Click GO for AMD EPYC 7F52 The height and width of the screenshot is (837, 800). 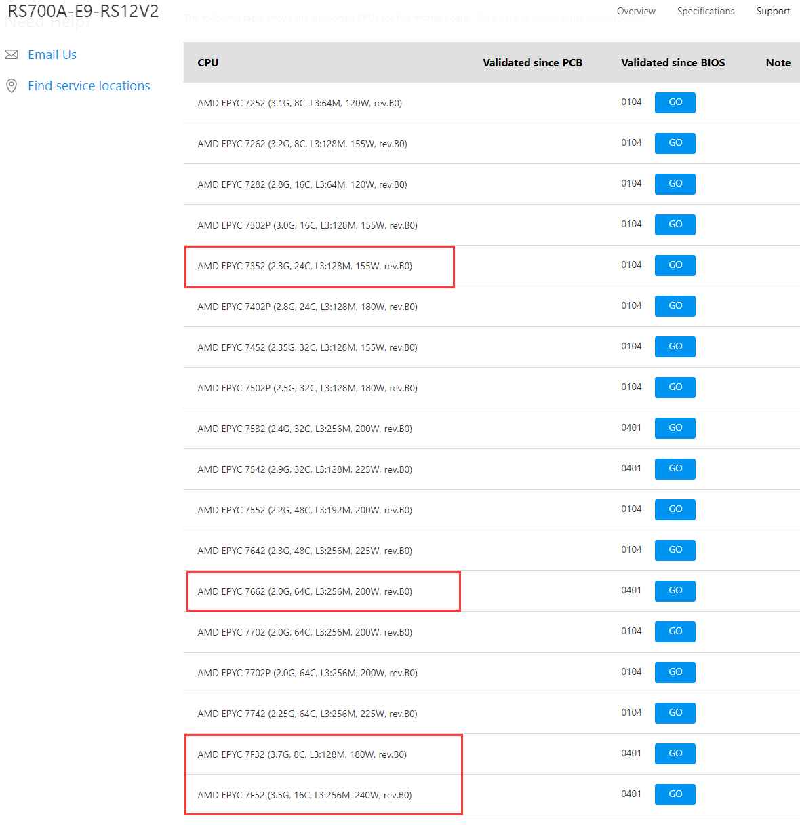675,794
